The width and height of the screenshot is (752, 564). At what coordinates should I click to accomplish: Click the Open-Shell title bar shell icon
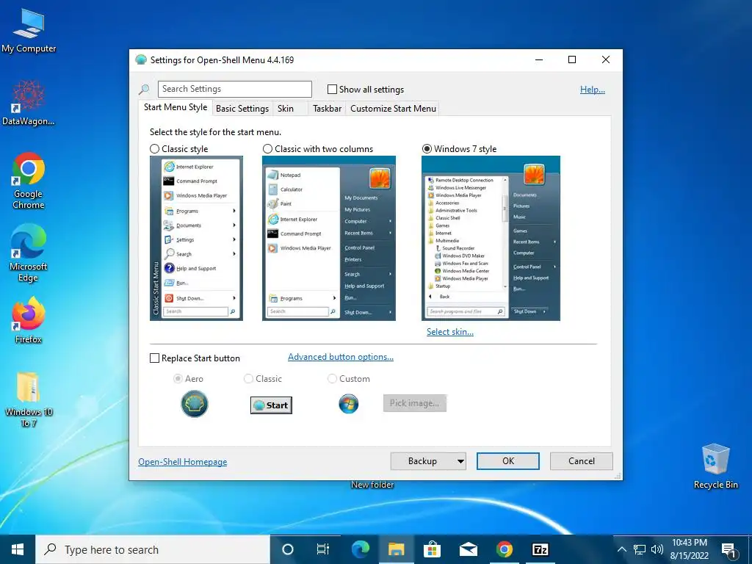click(140, 60)
